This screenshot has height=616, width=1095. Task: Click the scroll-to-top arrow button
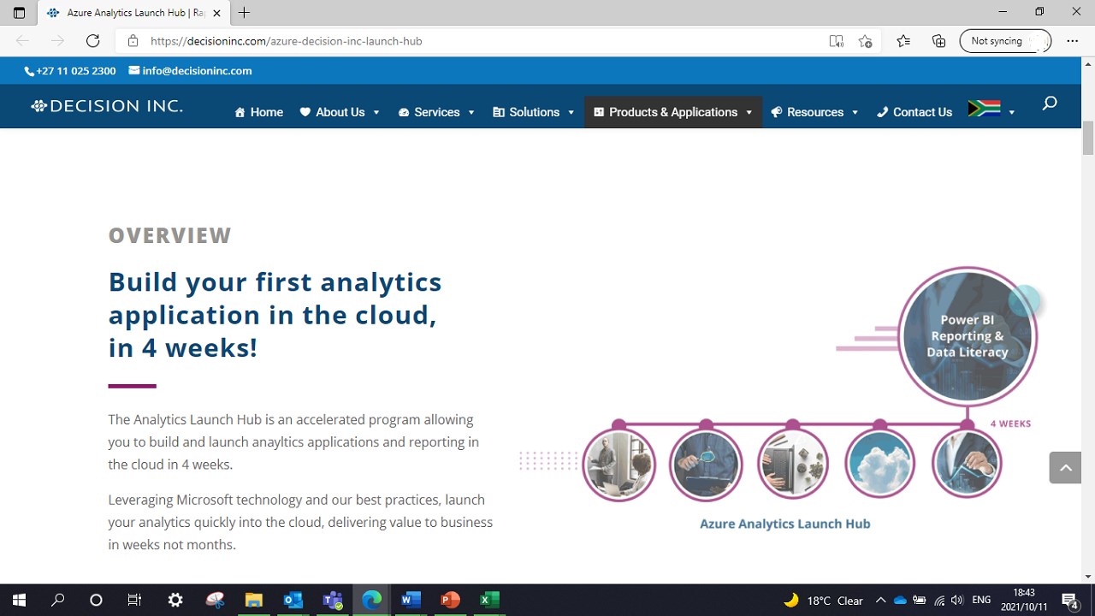pyautogui.click(x=1065, y=468)
